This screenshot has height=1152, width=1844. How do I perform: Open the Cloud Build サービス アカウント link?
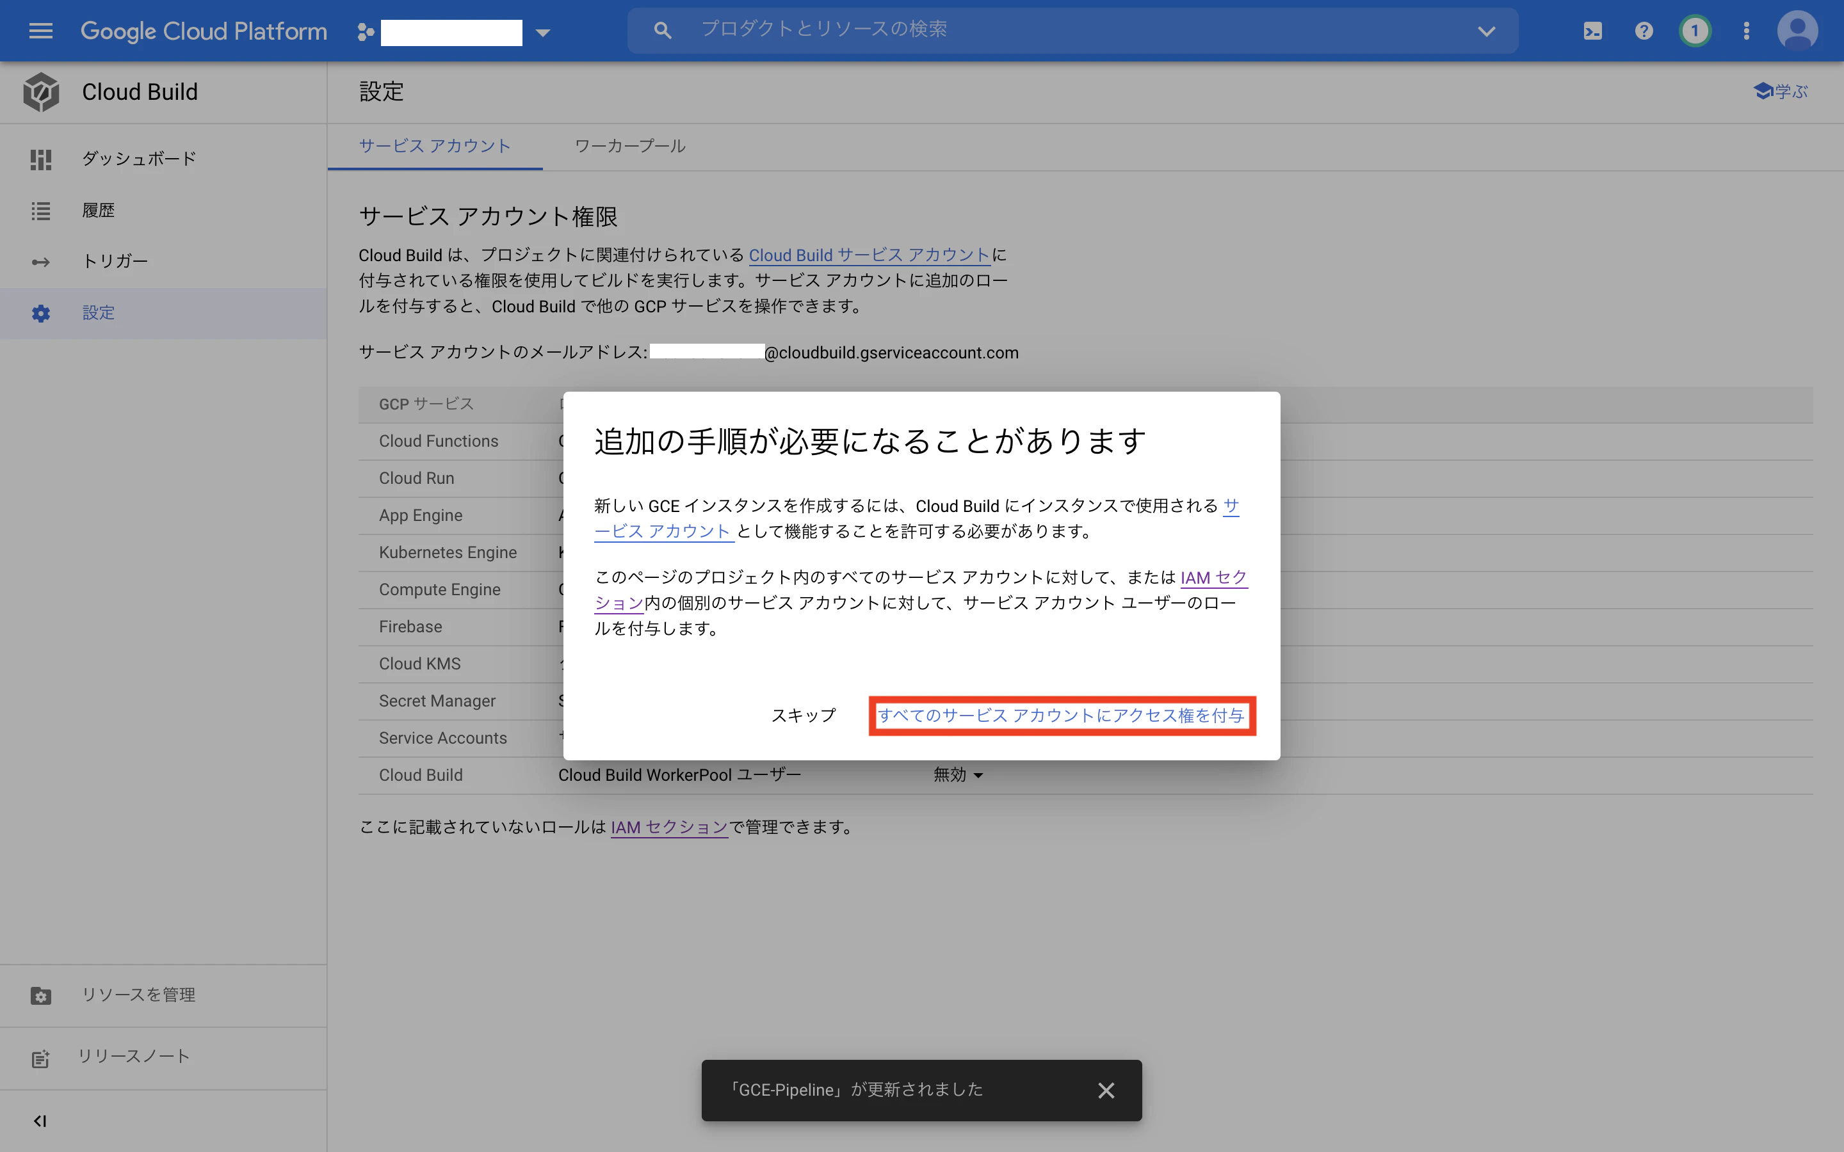[x=869, y=255]
